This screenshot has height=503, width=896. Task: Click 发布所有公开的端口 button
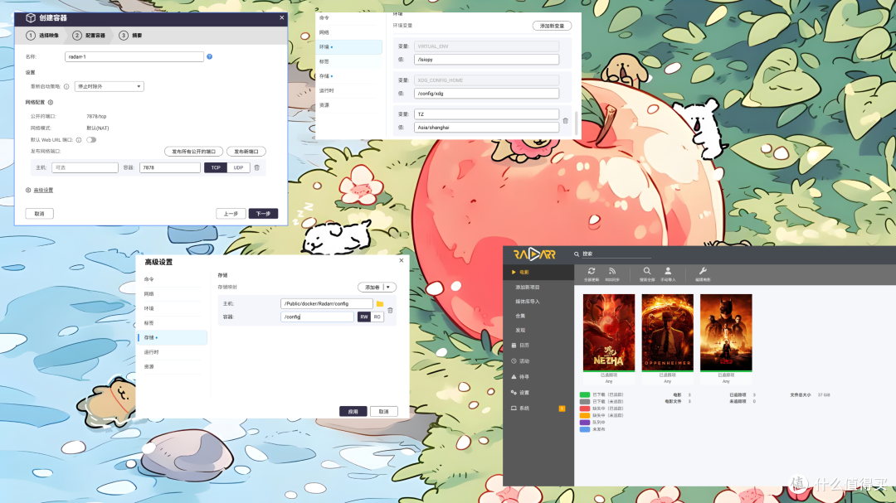(193, 152)
